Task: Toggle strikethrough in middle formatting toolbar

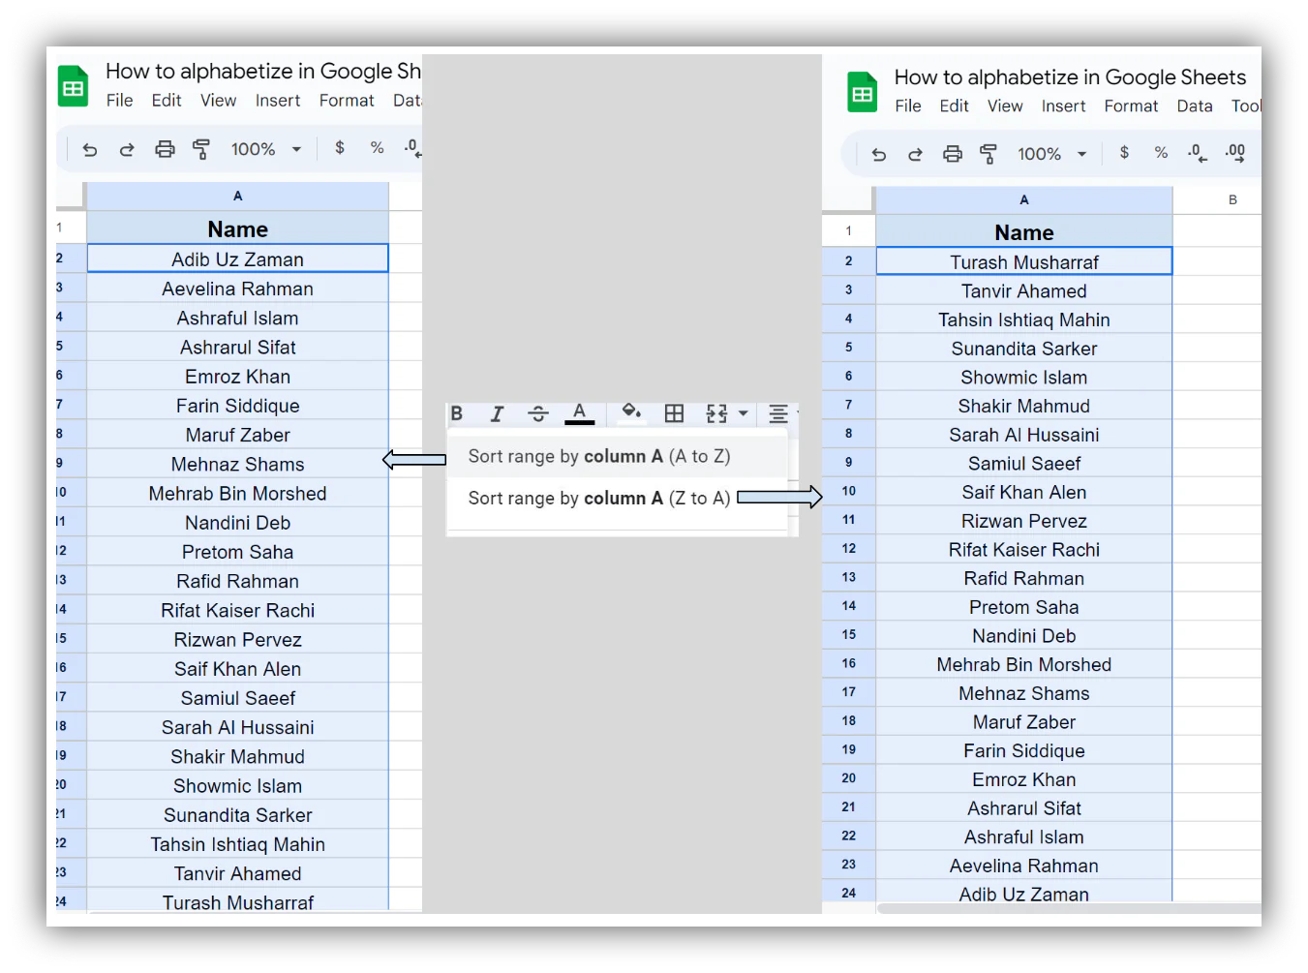Action: 538,413
